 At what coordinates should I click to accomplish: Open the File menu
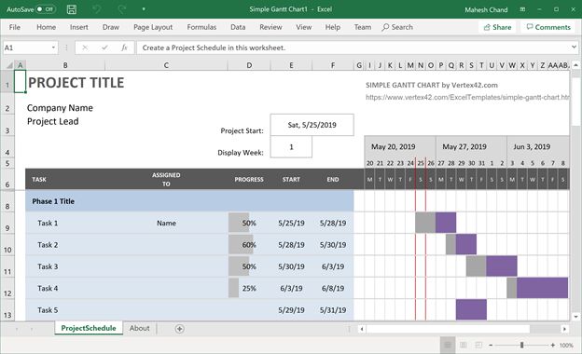[x=15, y=27]
